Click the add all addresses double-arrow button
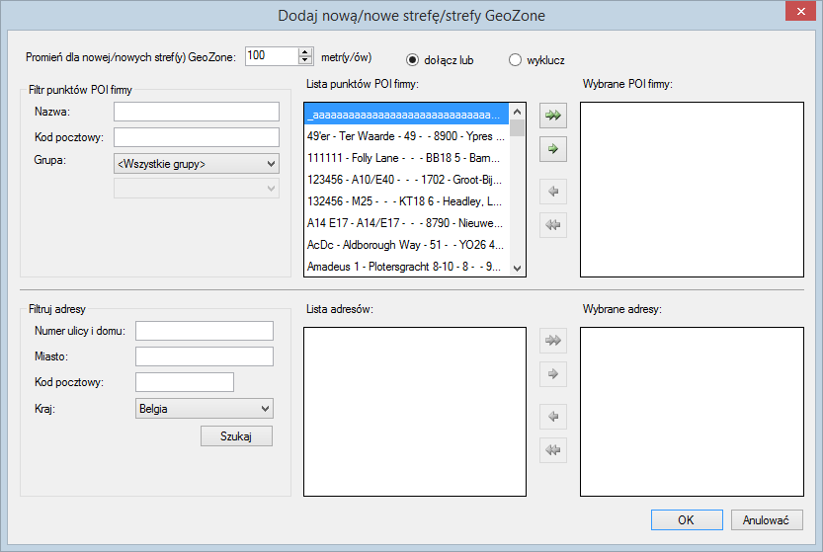Image resolution: width=823 pixels, height=552 pixels. [x=553, y=341]
